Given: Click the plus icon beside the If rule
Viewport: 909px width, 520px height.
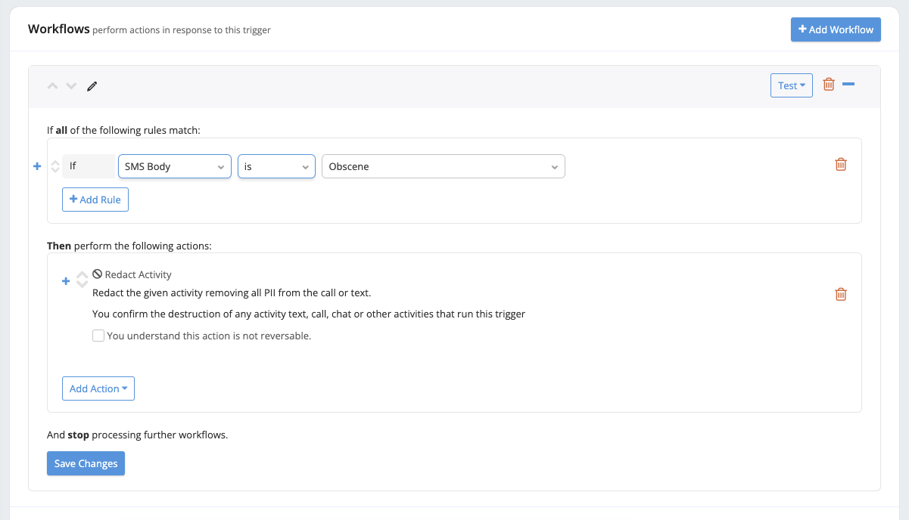Looking at the screenshot, I should [x=37, y=166].
